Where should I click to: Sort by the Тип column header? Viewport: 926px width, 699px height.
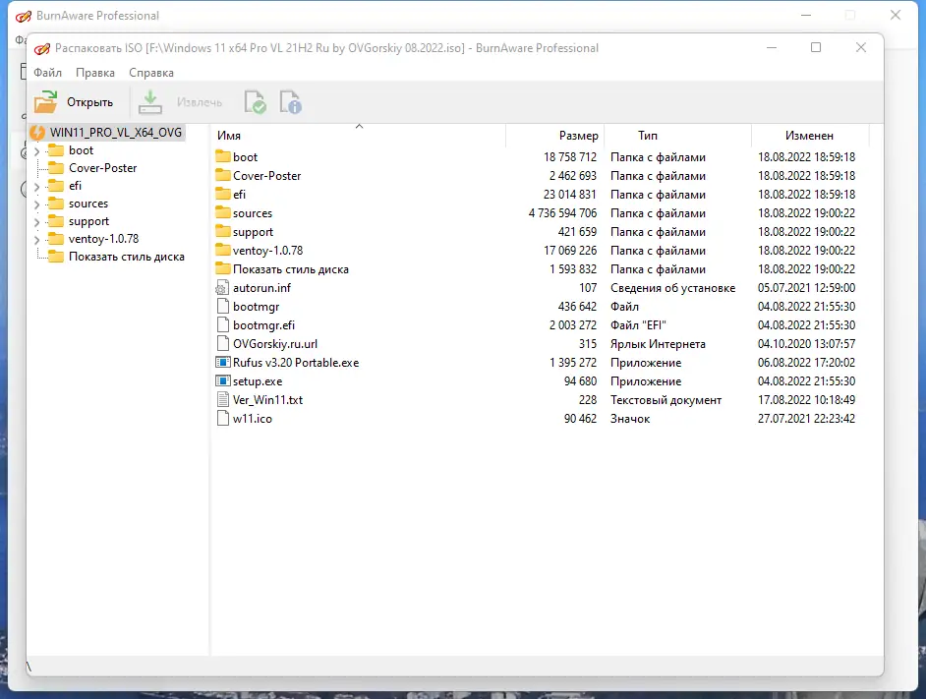click(x=677, y=136)
